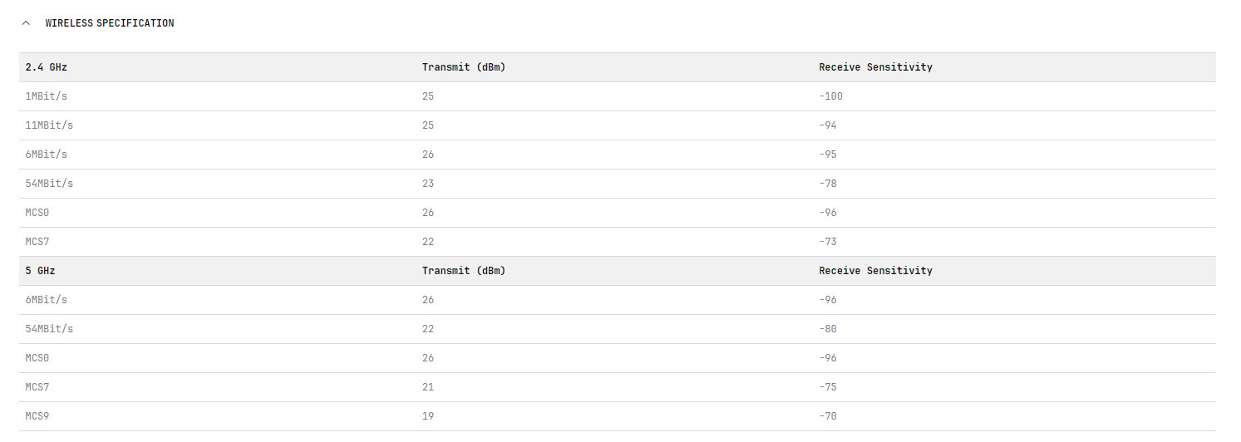Collapse the Wireless Specification section chevron
Screen dimensions: 1241x442
(27, 23)
